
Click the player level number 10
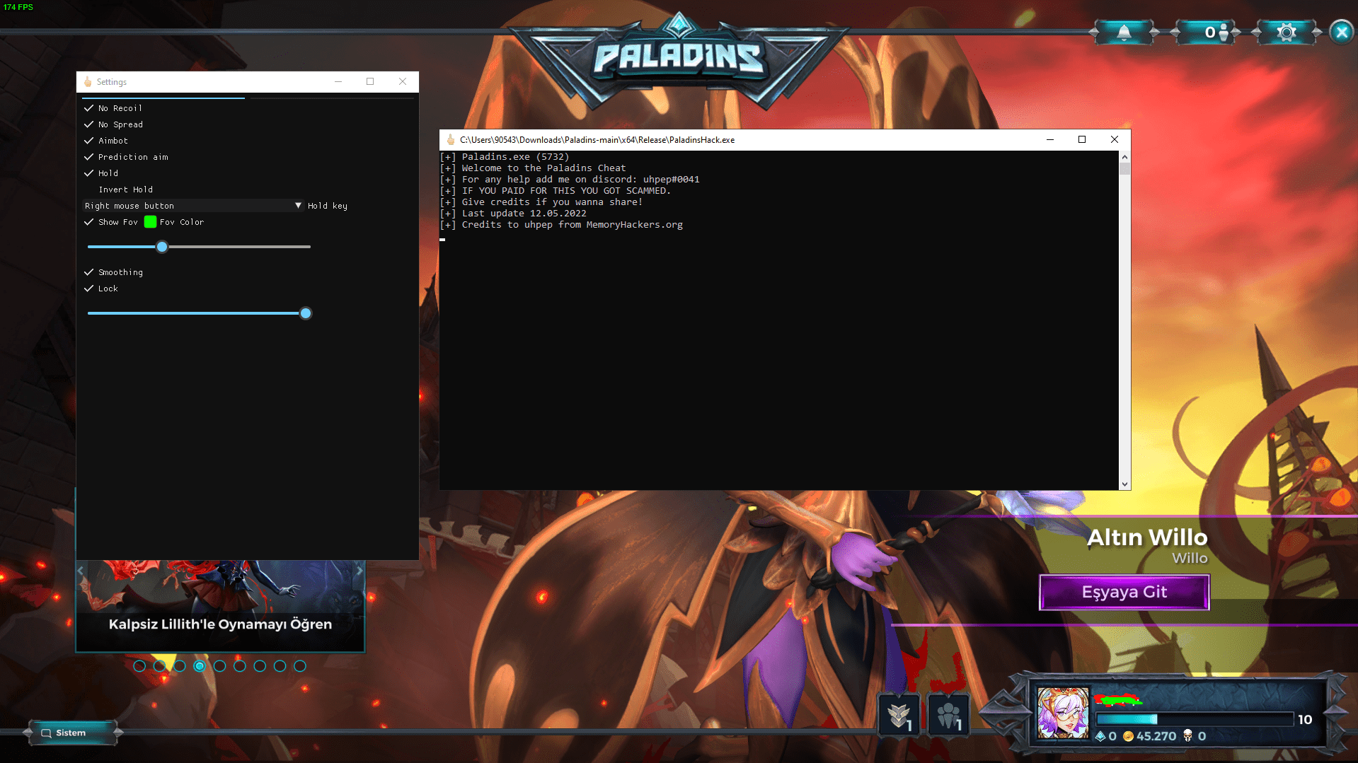coord(1305,720)
